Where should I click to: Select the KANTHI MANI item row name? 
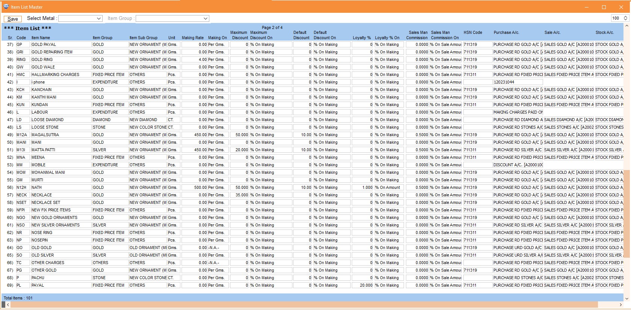coord(61,97)
